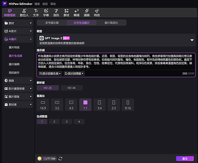This screenshot has height=163, width=198.
Task: Open the 提示詞產生器 dropdown
Action: [x=50, y=74]
